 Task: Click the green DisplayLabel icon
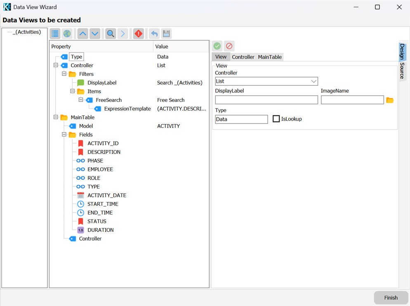pos(81,83)
